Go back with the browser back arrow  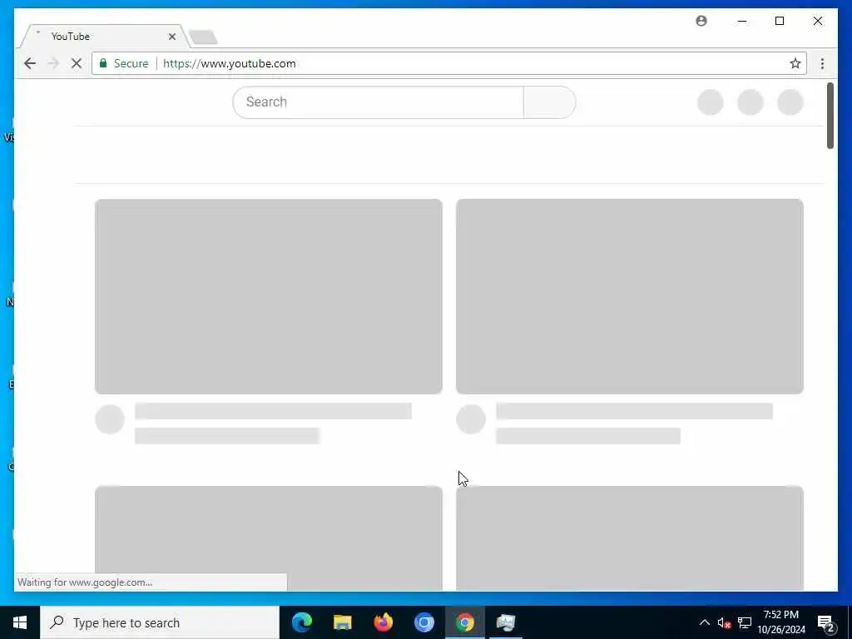click(30, 63)
